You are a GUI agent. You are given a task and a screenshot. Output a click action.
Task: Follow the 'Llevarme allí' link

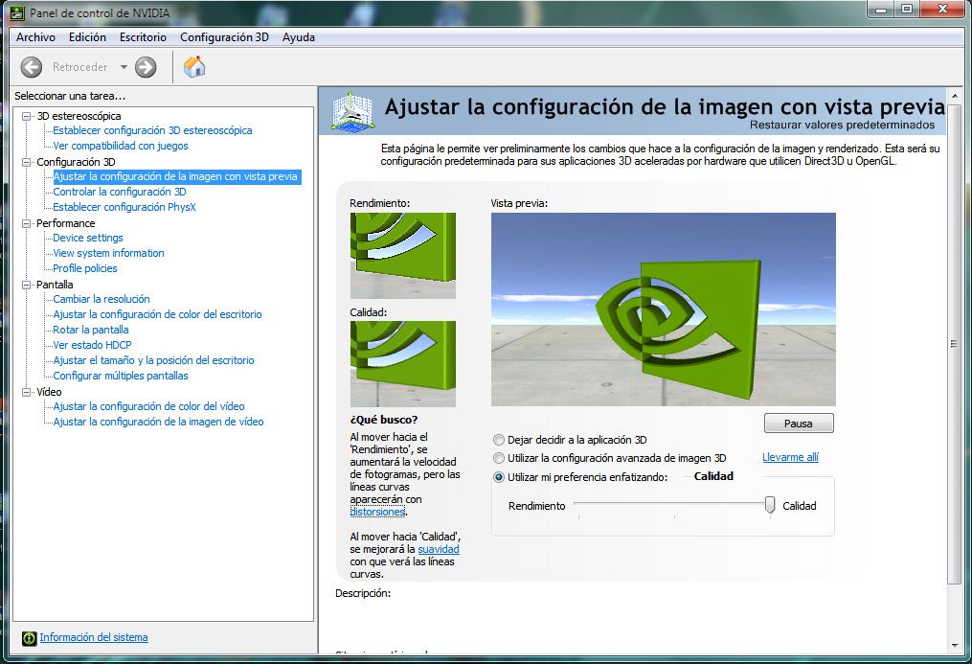[x=790, y=458]
